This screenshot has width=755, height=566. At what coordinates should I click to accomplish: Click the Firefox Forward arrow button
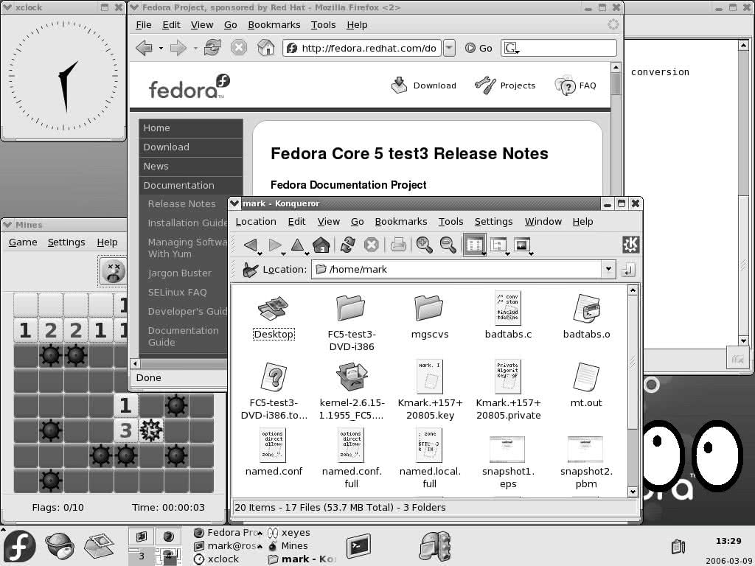(x=178, y=48)
